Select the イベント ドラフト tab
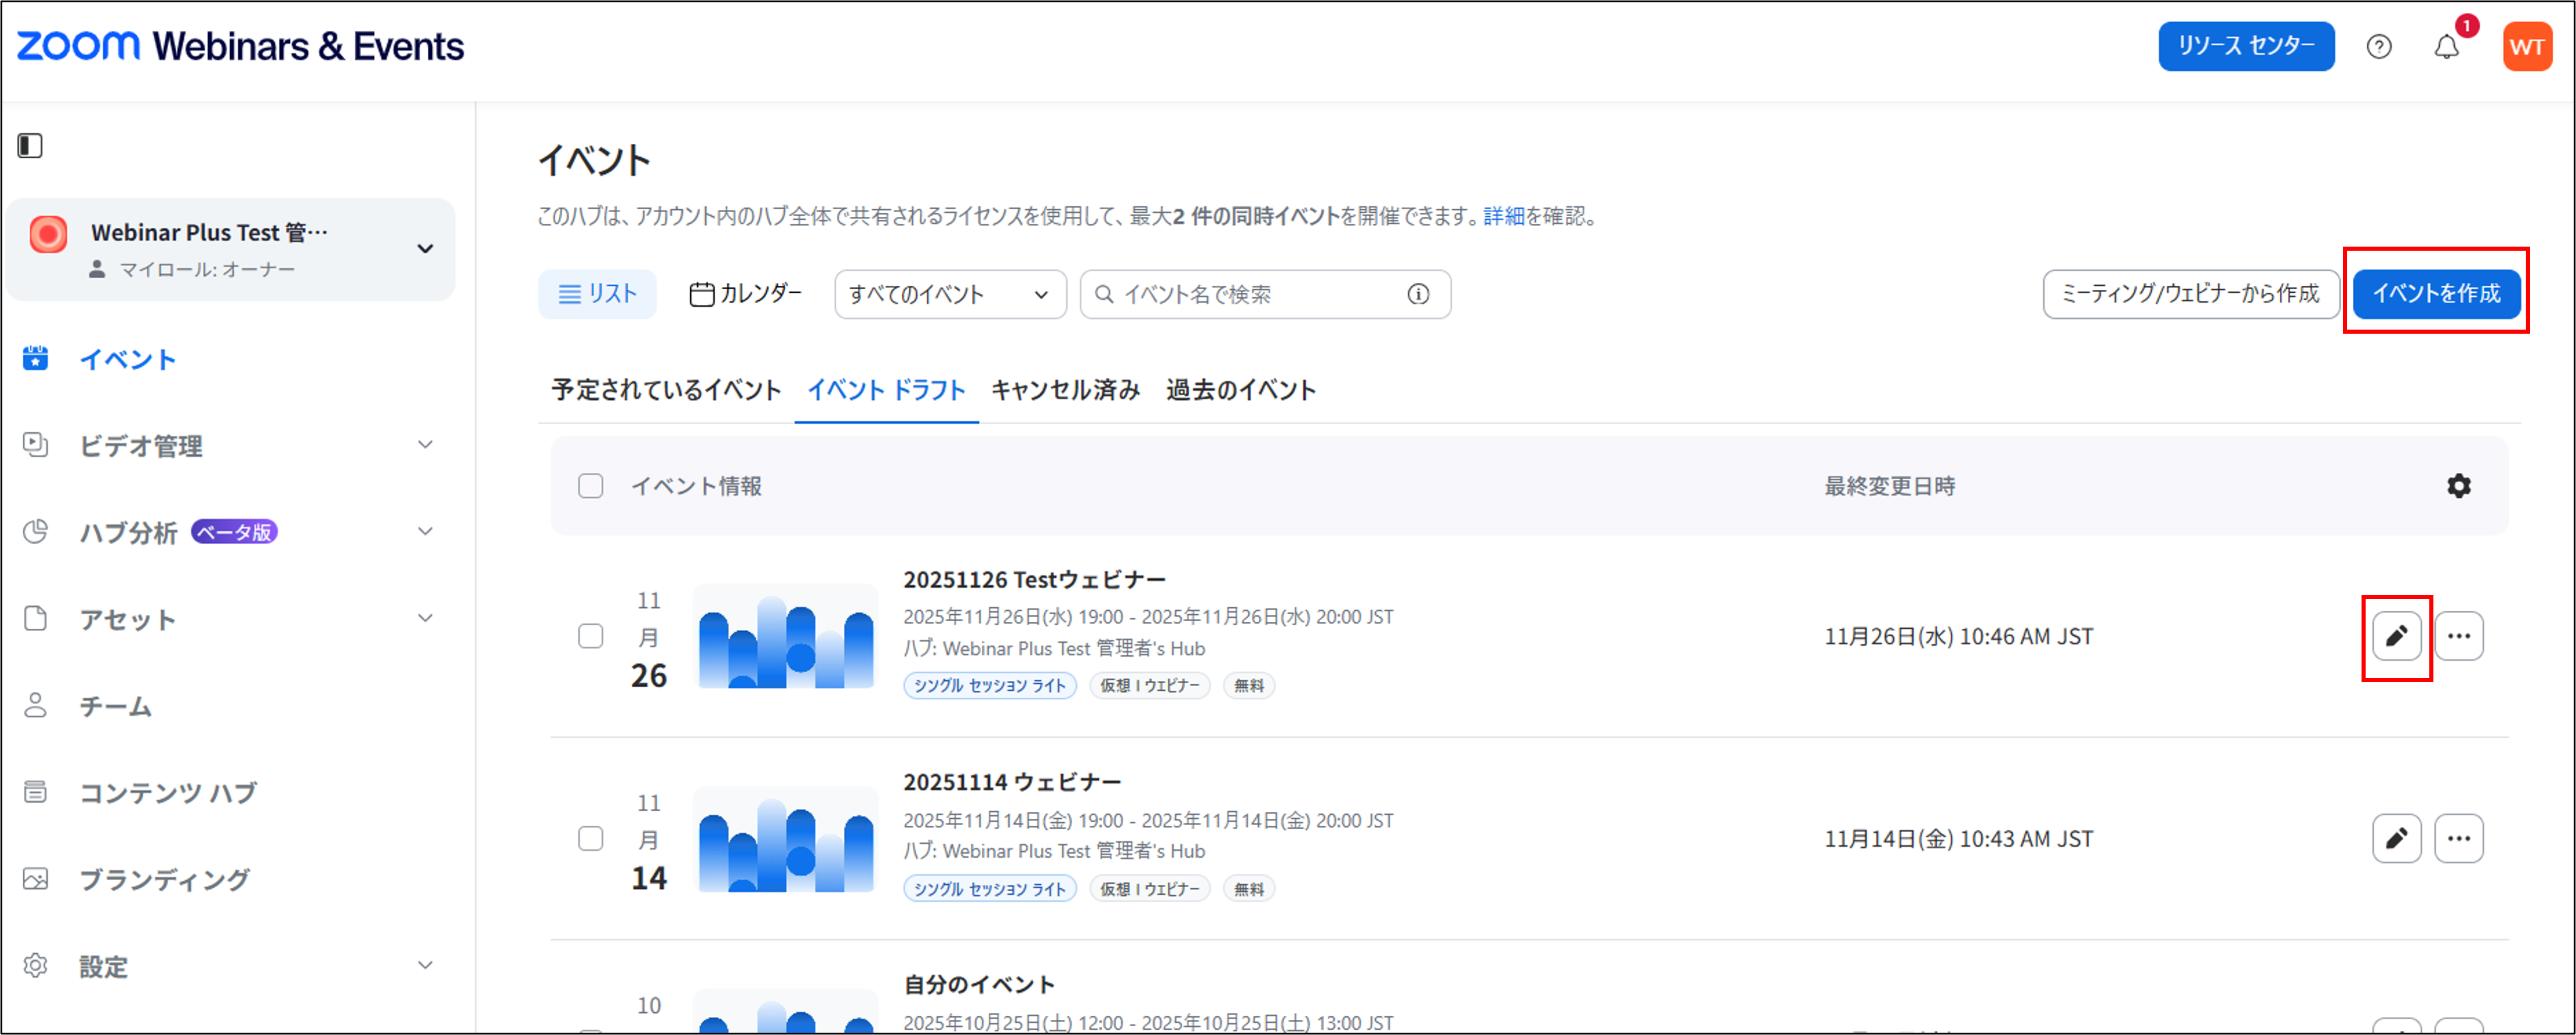 click(886, 390)
